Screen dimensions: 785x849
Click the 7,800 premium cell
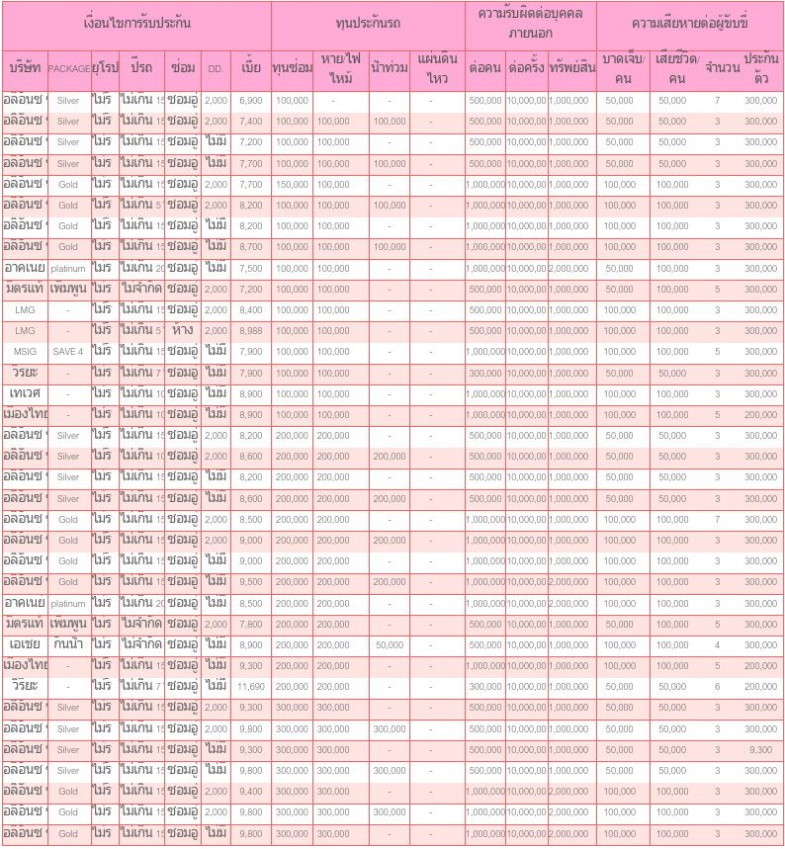tap(250, 625)
